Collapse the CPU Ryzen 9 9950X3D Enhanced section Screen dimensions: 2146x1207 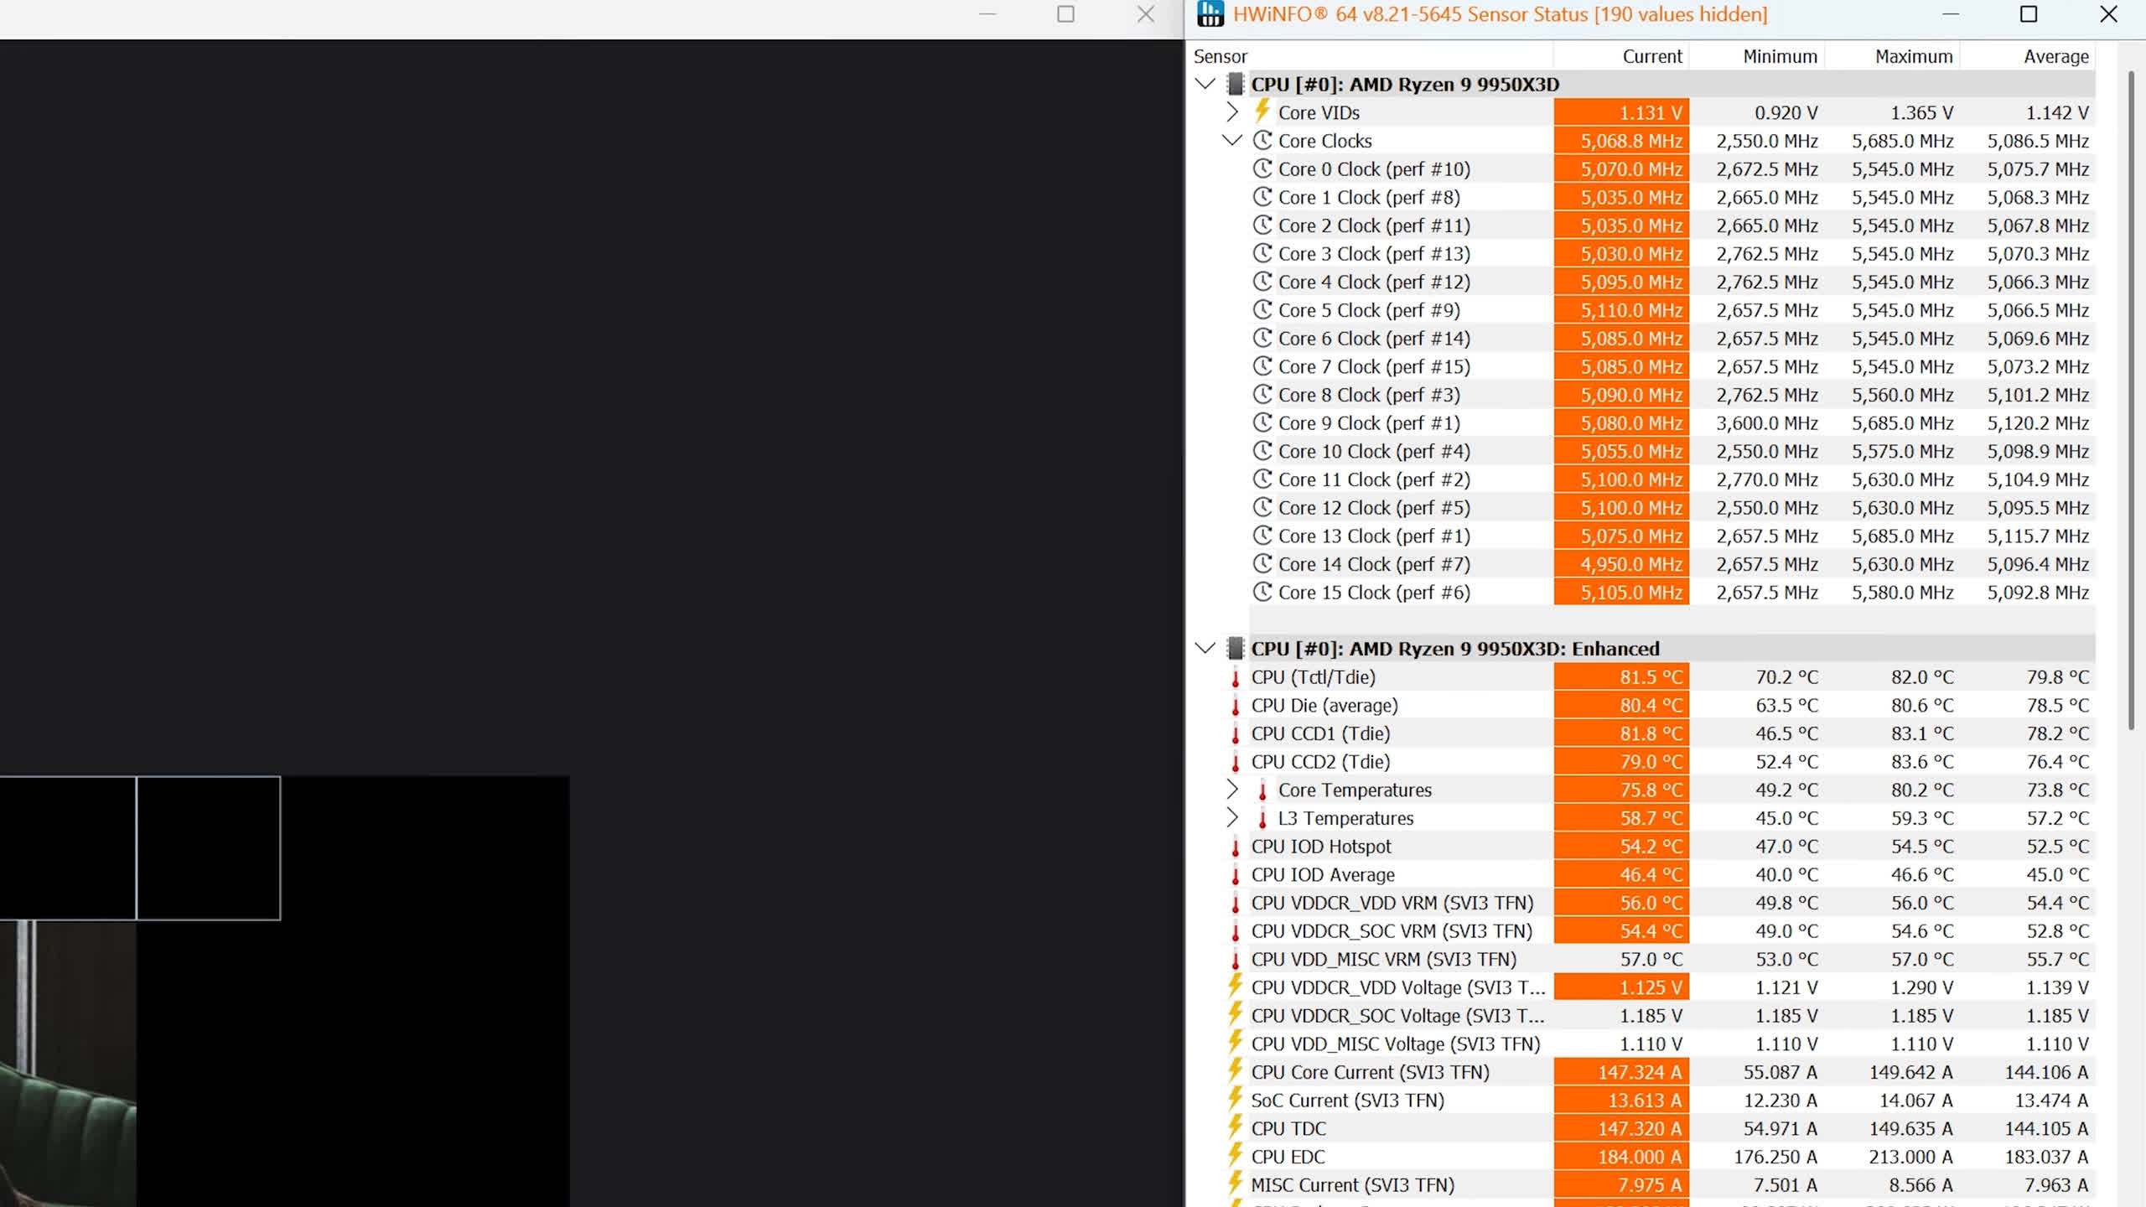(1205, 648)
